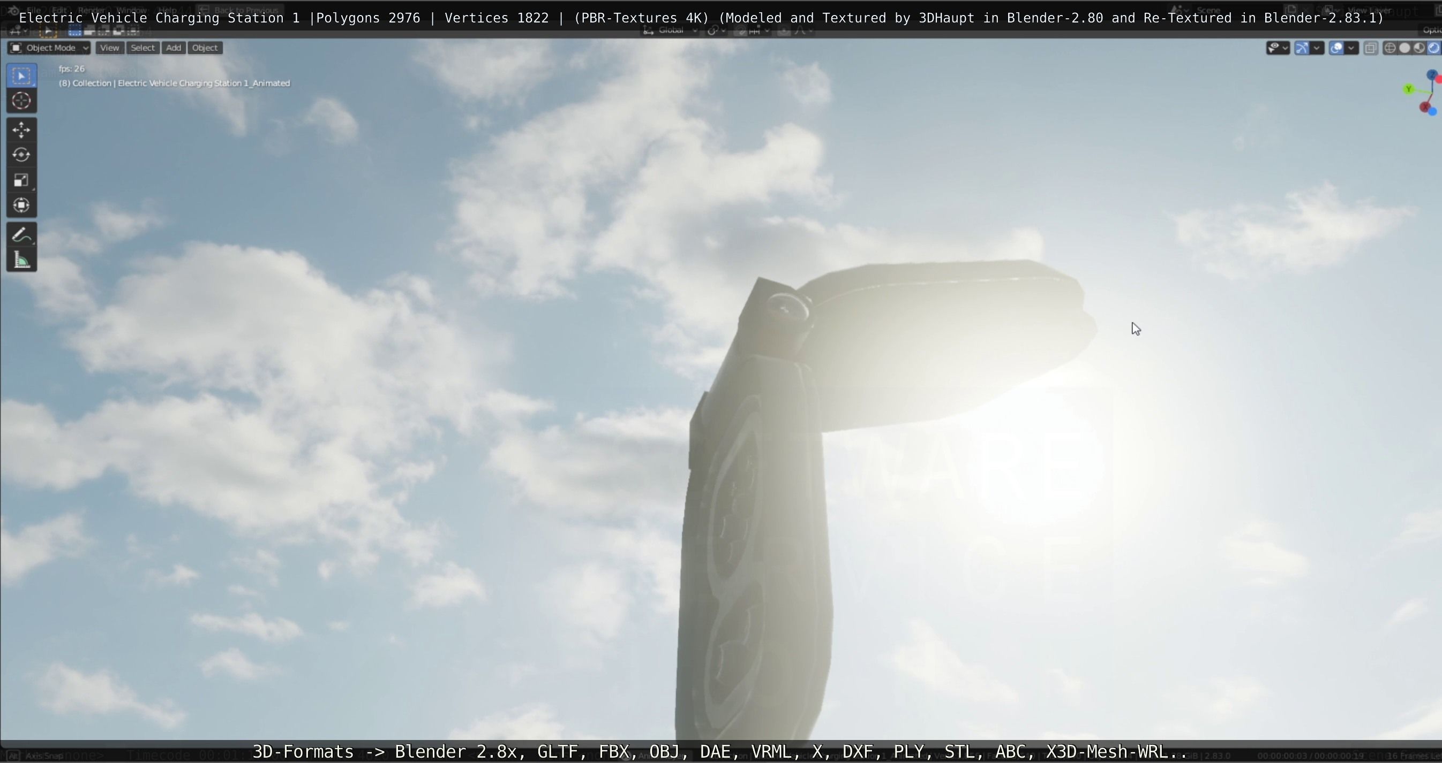Select the Annotate pencil tool
The width and height of the screenshot is (1442, 763).
21,235
